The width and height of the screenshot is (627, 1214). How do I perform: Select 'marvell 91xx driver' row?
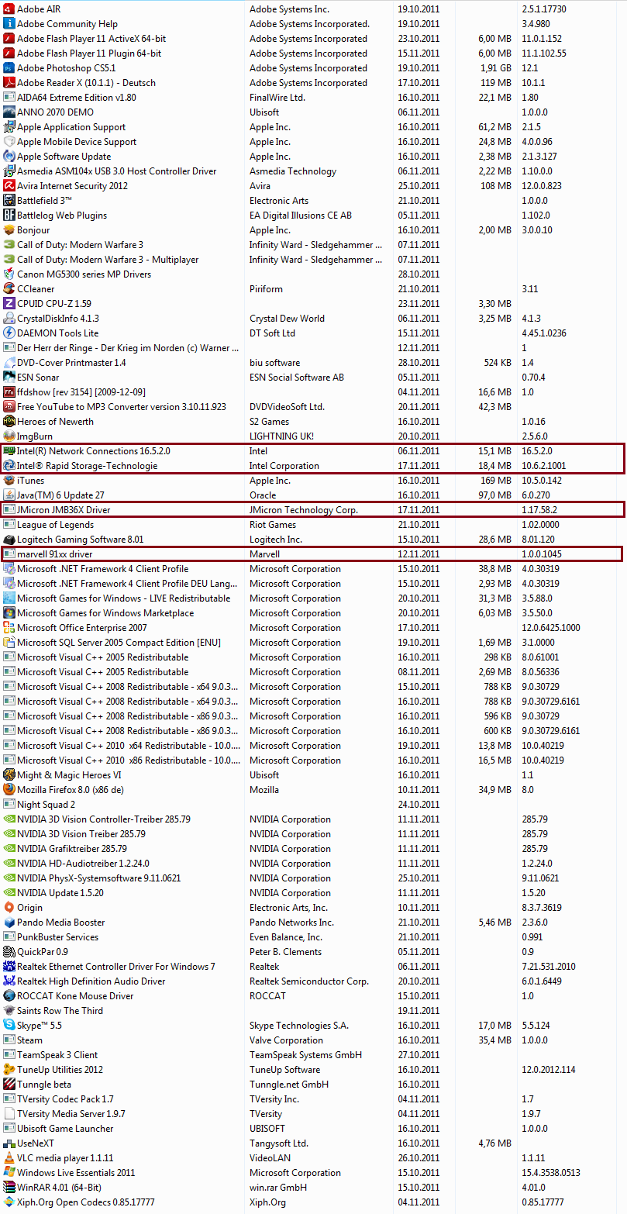(313, 554)
